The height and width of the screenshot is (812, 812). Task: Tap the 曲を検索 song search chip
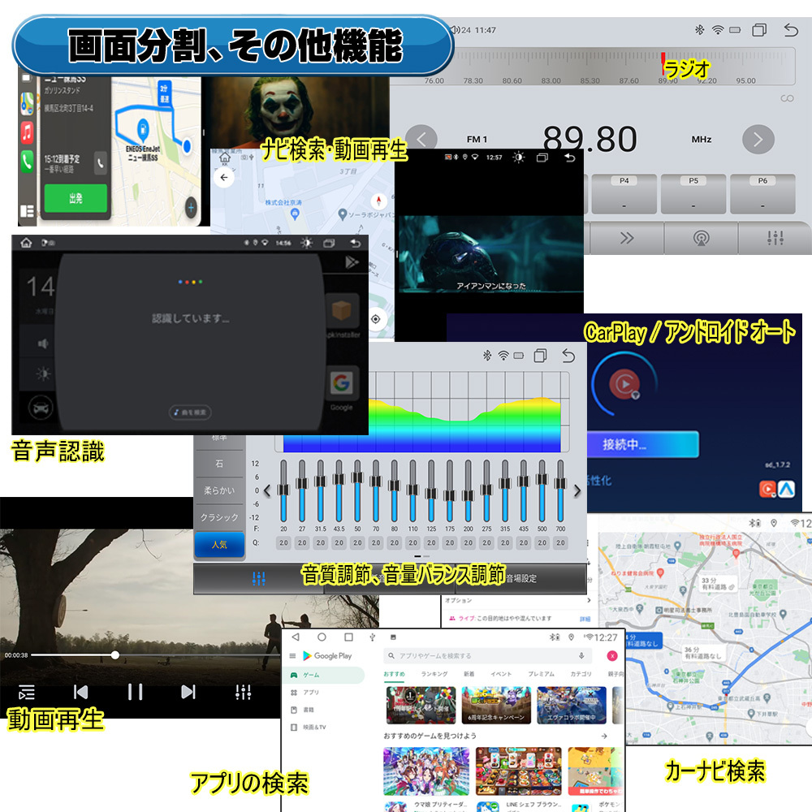tap(190, 412)
